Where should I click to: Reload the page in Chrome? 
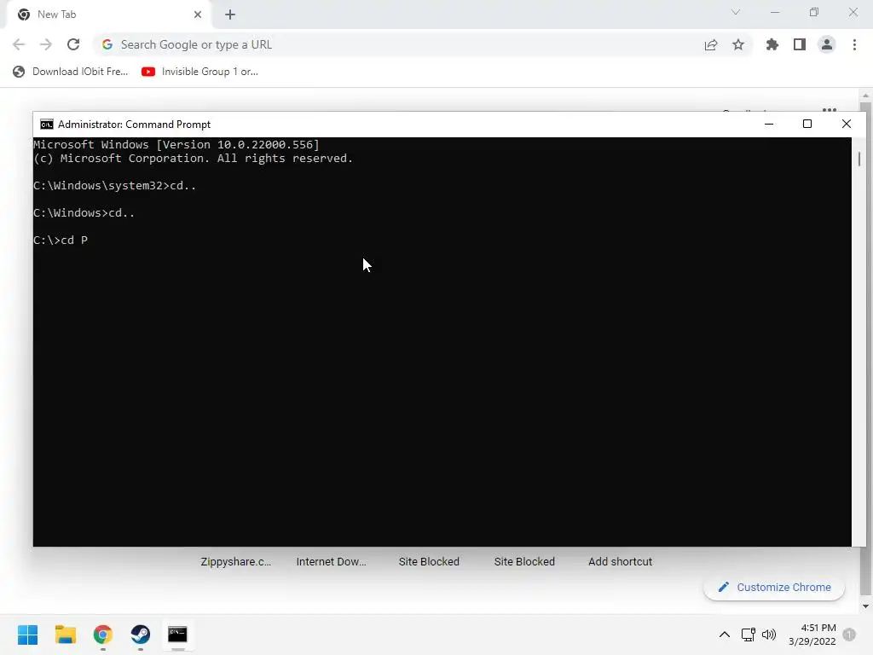point(73,44)
